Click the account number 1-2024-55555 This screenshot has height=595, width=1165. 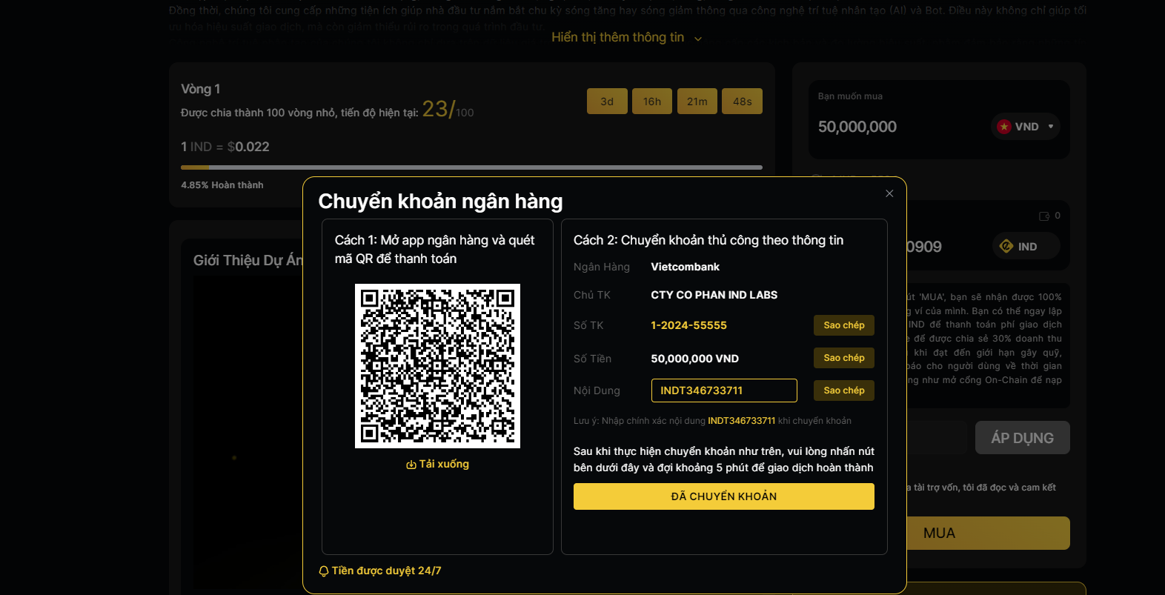click(689, 325)
